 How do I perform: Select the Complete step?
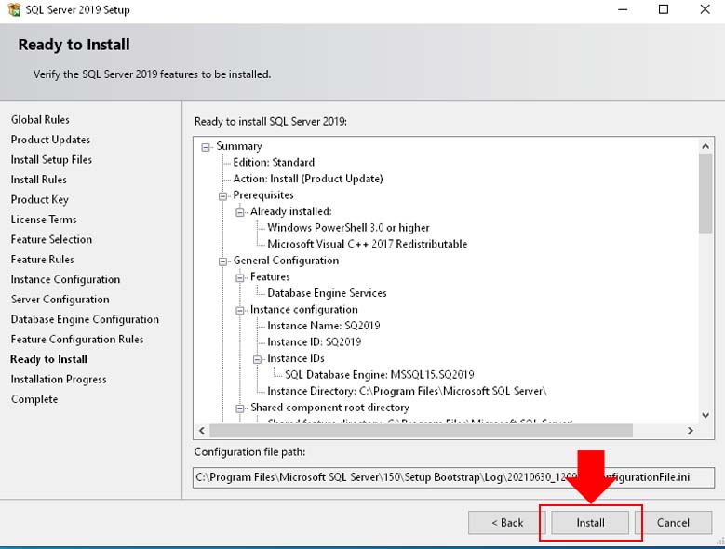(34, 399)
